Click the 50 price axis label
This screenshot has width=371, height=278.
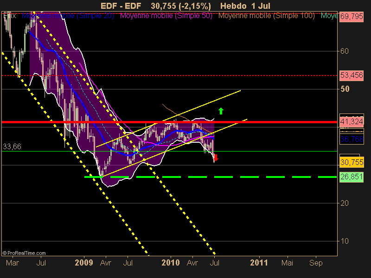click(345, 89)
